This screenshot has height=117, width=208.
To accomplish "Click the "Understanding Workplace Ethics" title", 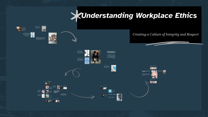I will [139, 16].
